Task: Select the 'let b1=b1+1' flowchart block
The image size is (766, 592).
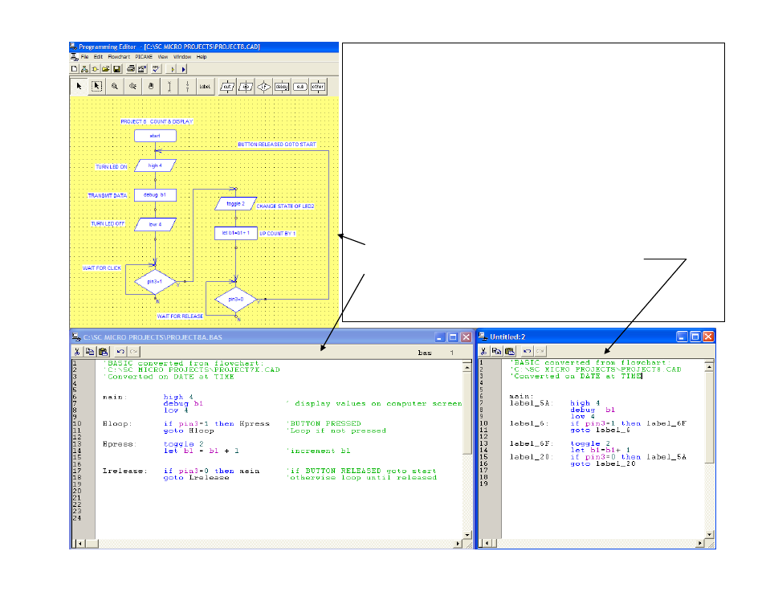Action: 236,233
